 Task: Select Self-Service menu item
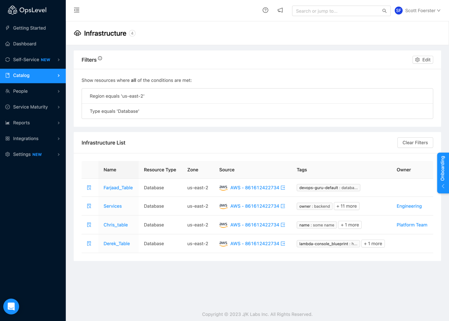33,60
